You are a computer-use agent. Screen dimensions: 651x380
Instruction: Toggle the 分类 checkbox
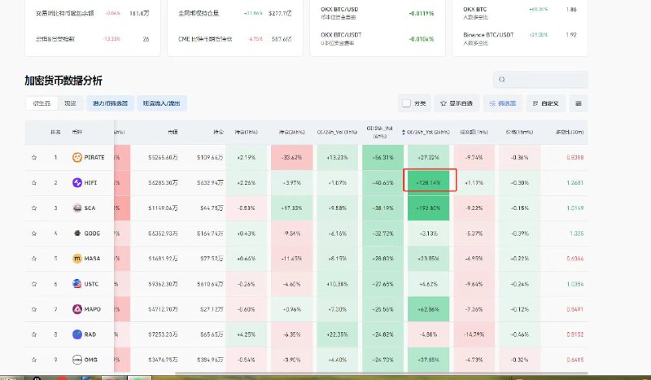[x=406, y=104]
